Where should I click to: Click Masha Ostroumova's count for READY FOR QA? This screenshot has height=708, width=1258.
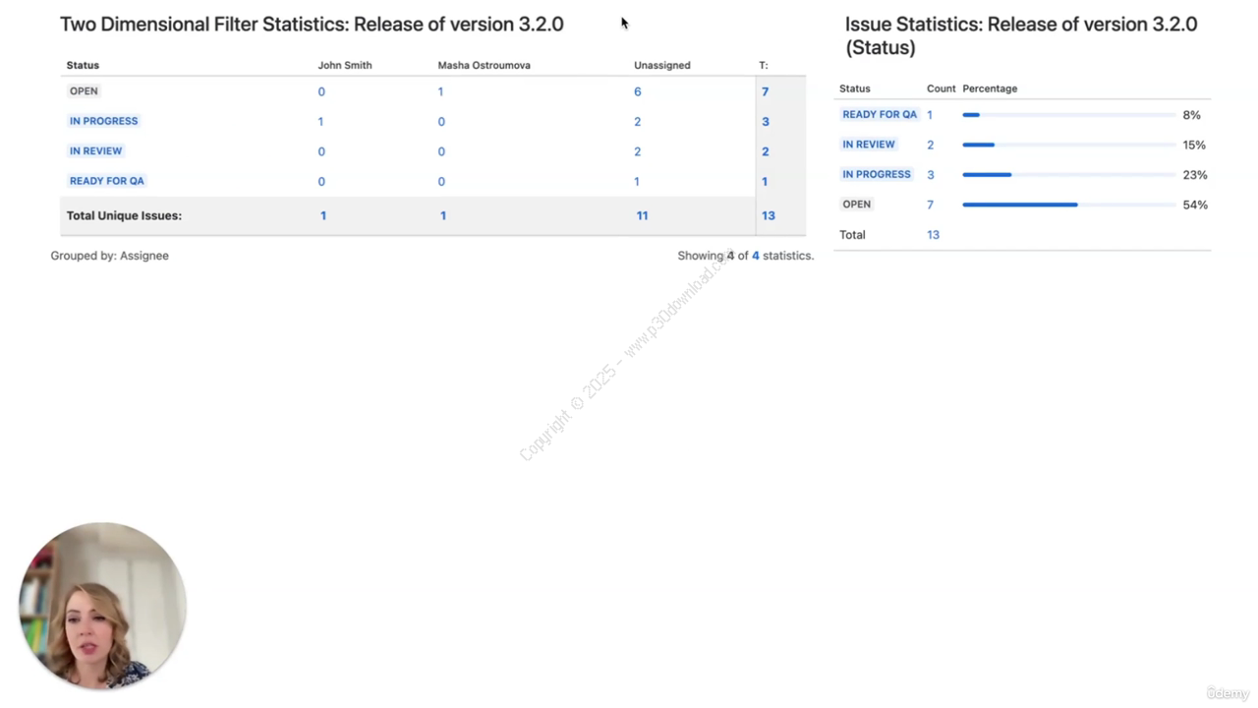pyautogui.click(x=441, y=182)
